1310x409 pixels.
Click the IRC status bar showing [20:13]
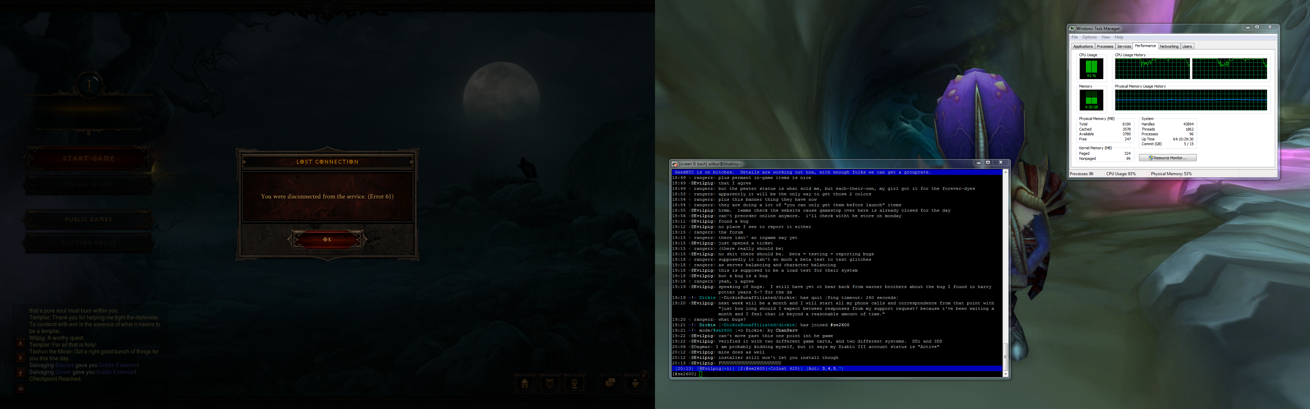[837, 368]
